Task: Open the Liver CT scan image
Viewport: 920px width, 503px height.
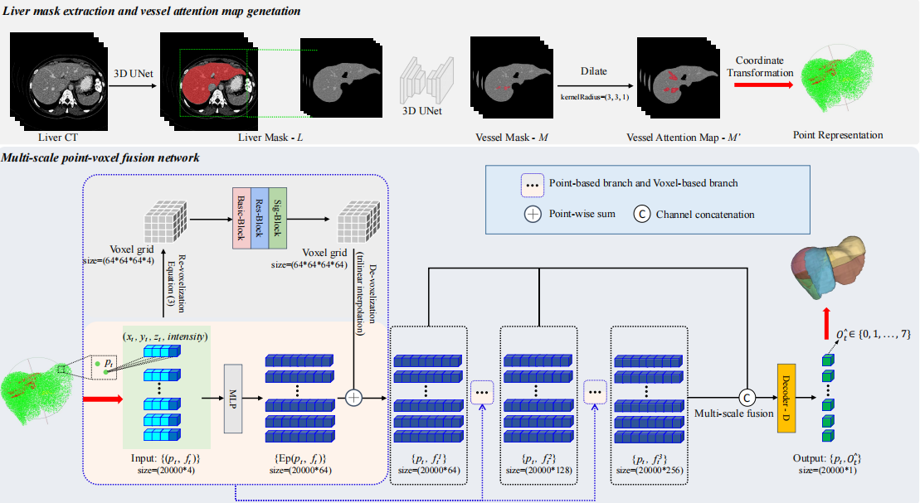Action: [55, 84]
